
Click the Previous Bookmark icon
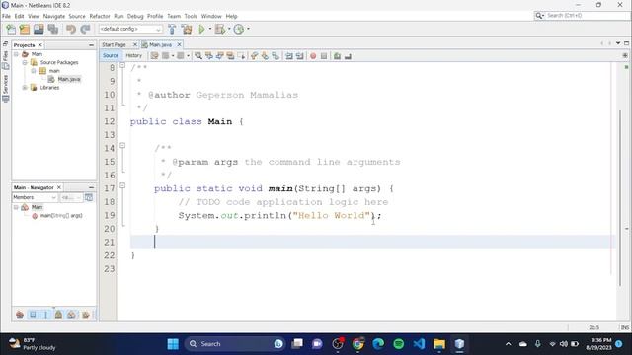pyautogui.click(x=254, y=56)
